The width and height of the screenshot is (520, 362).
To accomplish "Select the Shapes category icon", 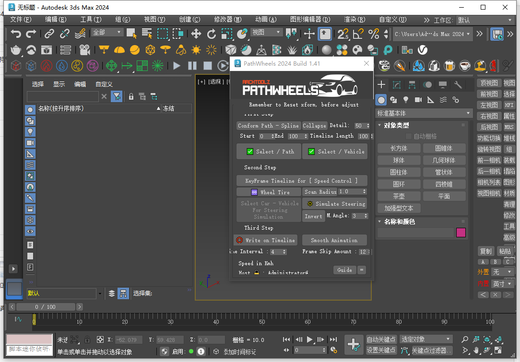I will point(394,100).
